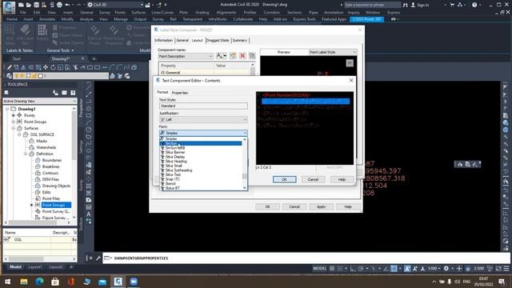Select the Contours item in the tree
Screen dimensions: 512x288
point(50,173)
